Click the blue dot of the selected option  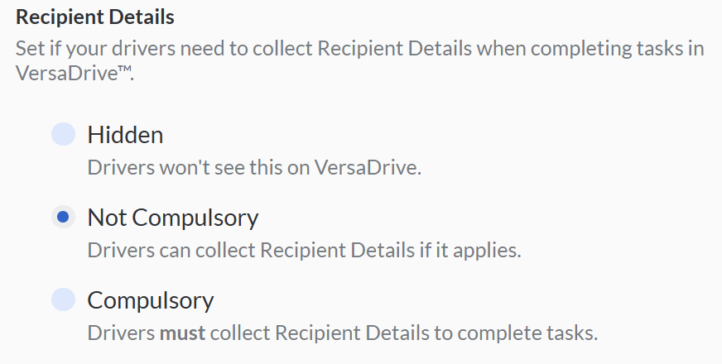click(x=63, y=217)
